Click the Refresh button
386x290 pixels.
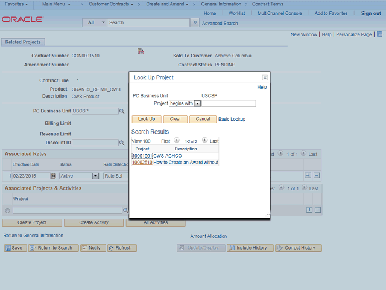122,248
